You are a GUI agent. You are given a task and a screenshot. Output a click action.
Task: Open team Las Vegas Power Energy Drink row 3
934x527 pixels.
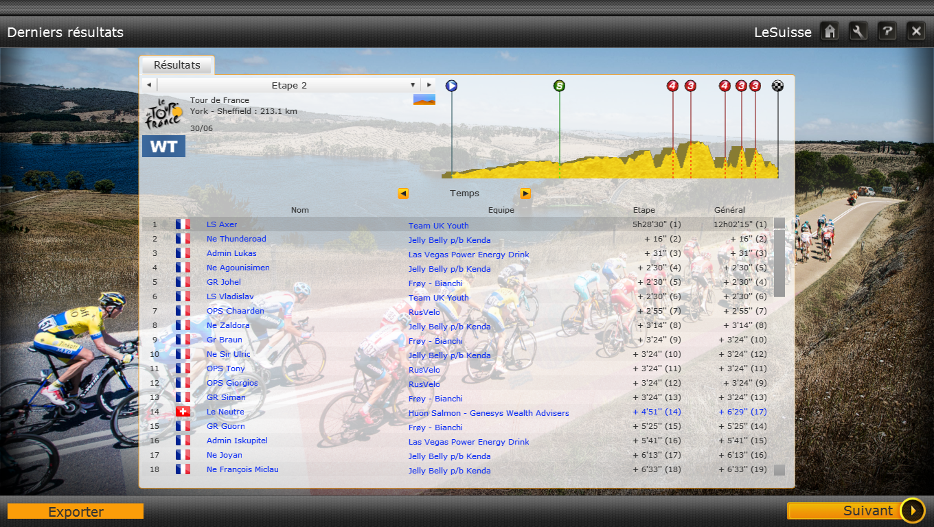(469, 255)
